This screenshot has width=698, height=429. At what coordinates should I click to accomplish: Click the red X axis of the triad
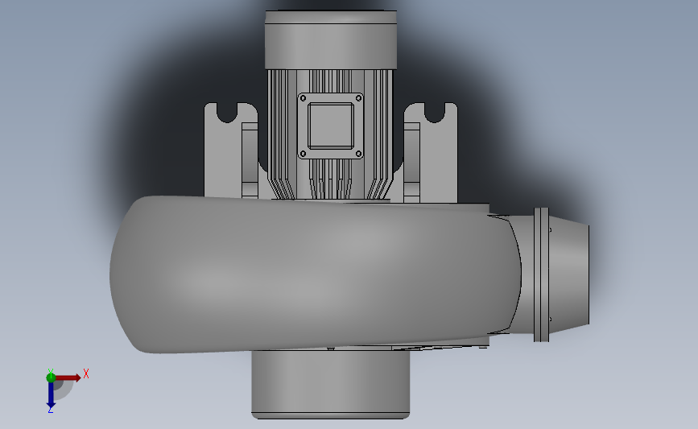click(x=68, y=377)
